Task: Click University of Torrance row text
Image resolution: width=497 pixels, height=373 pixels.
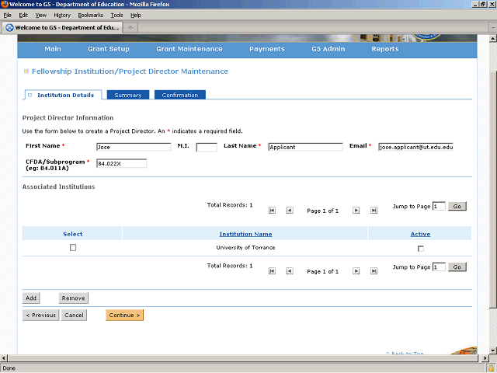Action: pos(245,247)
